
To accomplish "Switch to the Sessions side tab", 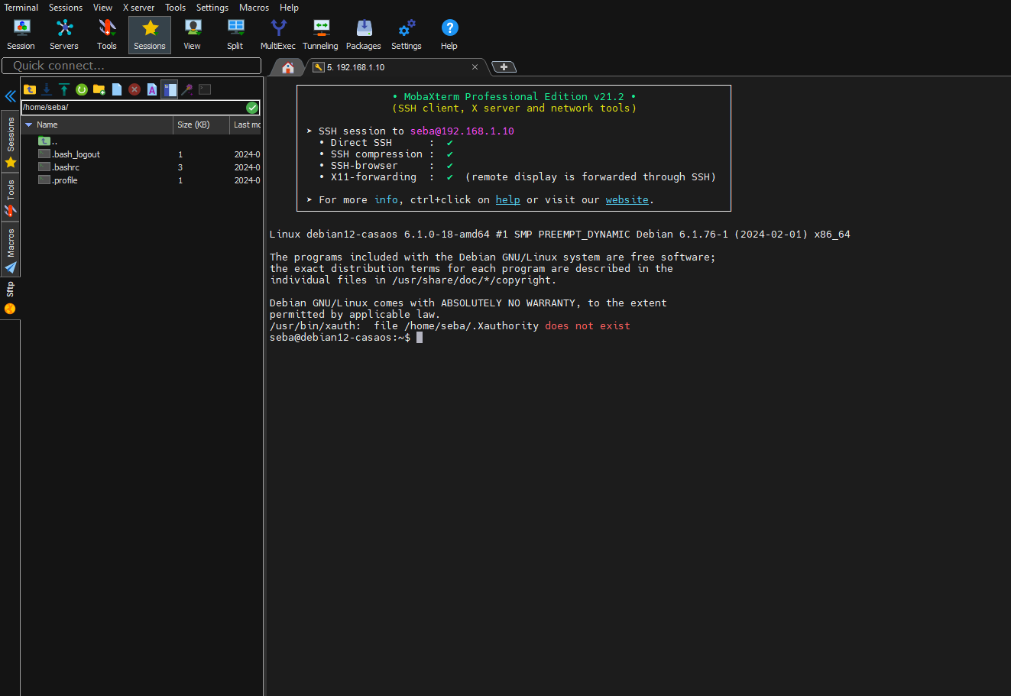I will click(11, 143).
